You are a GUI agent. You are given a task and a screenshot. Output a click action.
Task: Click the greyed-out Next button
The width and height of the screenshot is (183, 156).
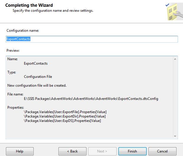[x=102, y=151]
